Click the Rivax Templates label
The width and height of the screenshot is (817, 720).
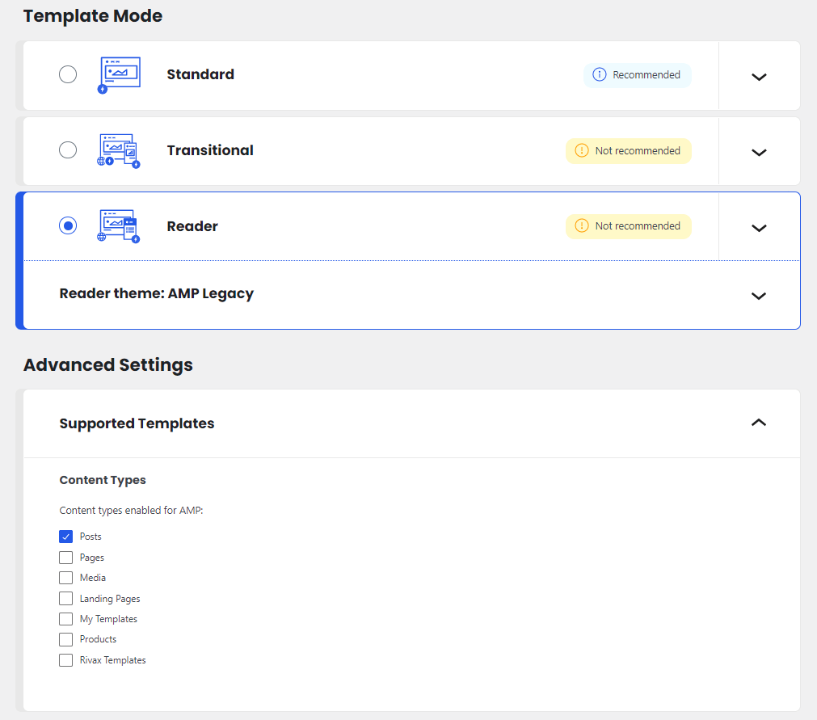click(112, 660)
